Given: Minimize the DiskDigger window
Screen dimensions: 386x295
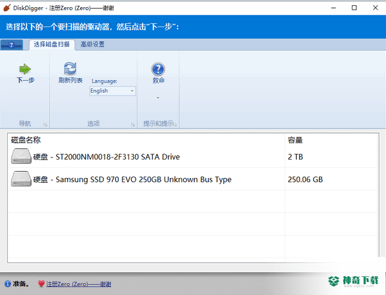Looking at the screenshot, I should click(333, 8).
